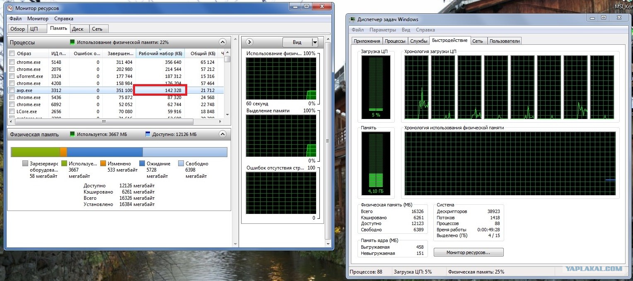
Task: Click the green Используется legend swatch below the bar
Action: 64,163
